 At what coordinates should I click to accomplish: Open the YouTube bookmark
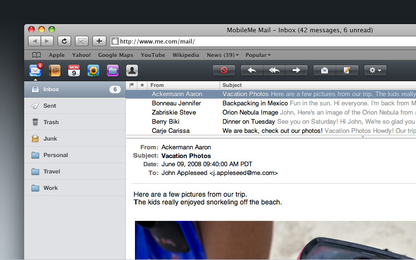point(153,55)
